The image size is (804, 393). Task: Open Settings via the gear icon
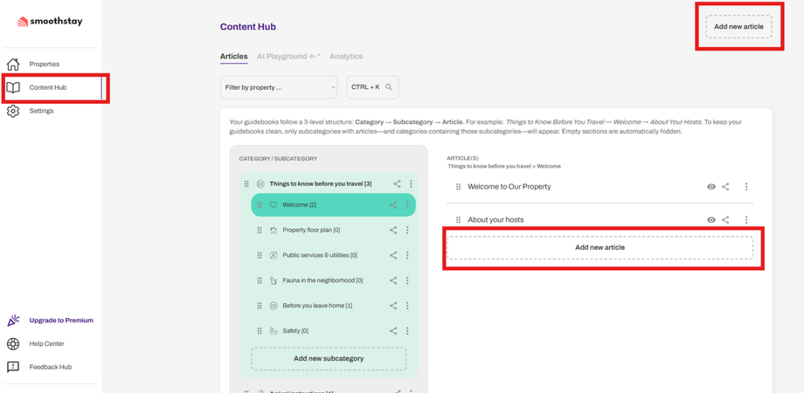pyautogui.click(x=13, y=111)
